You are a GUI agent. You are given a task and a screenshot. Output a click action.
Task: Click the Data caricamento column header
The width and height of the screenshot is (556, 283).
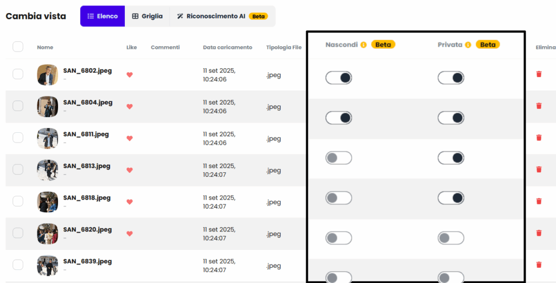point(228,47)
